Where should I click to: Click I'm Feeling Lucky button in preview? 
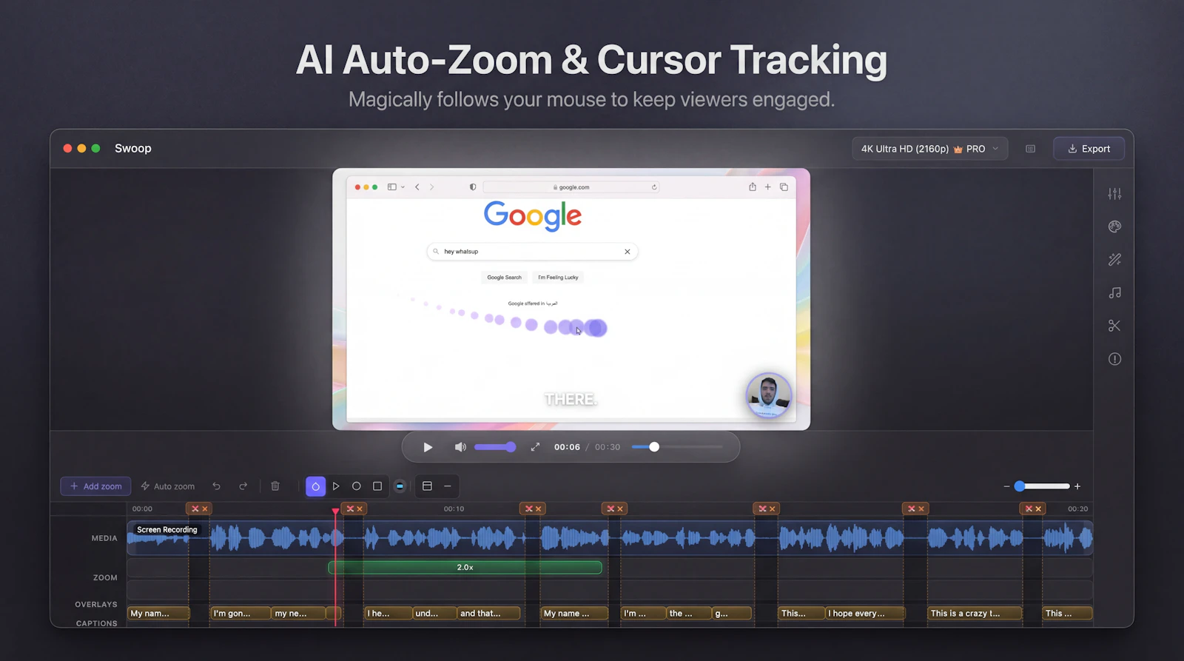click(558, 278)
